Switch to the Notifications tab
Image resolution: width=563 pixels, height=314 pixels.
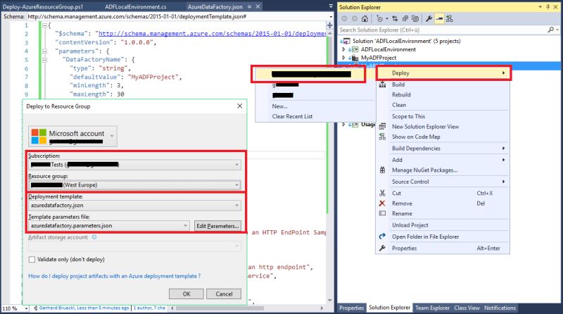[500, 308]
